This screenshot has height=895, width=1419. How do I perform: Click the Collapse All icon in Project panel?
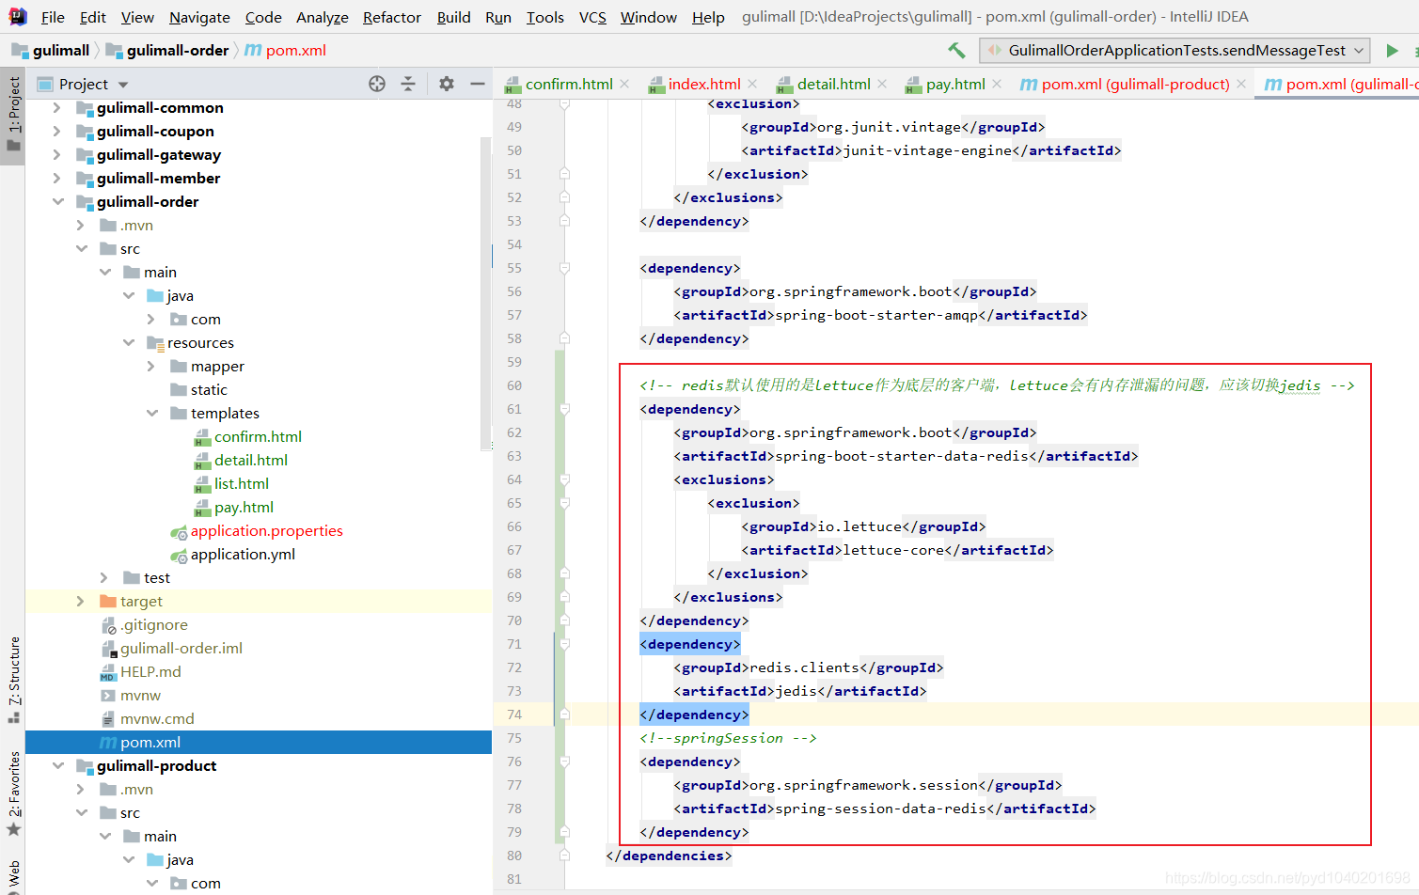coord(408,84)
